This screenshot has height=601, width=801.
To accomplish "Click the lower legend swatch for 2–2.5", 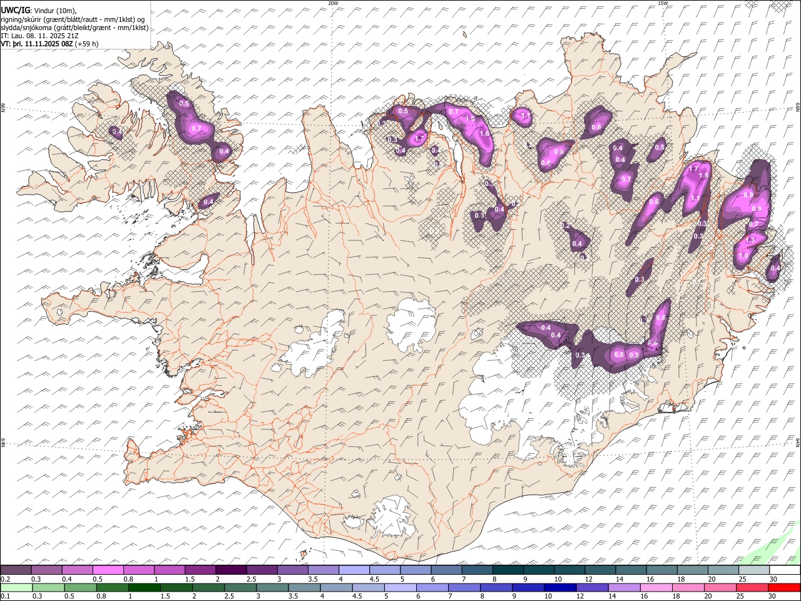I will point(208,587).
